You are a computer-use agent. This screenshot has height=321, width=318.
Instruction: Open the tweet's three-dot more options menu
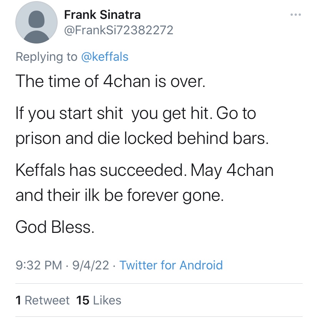pyautogui.click(x=295, y=15)
